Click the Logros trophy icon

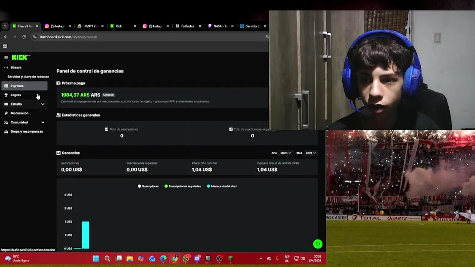[6, 95]
